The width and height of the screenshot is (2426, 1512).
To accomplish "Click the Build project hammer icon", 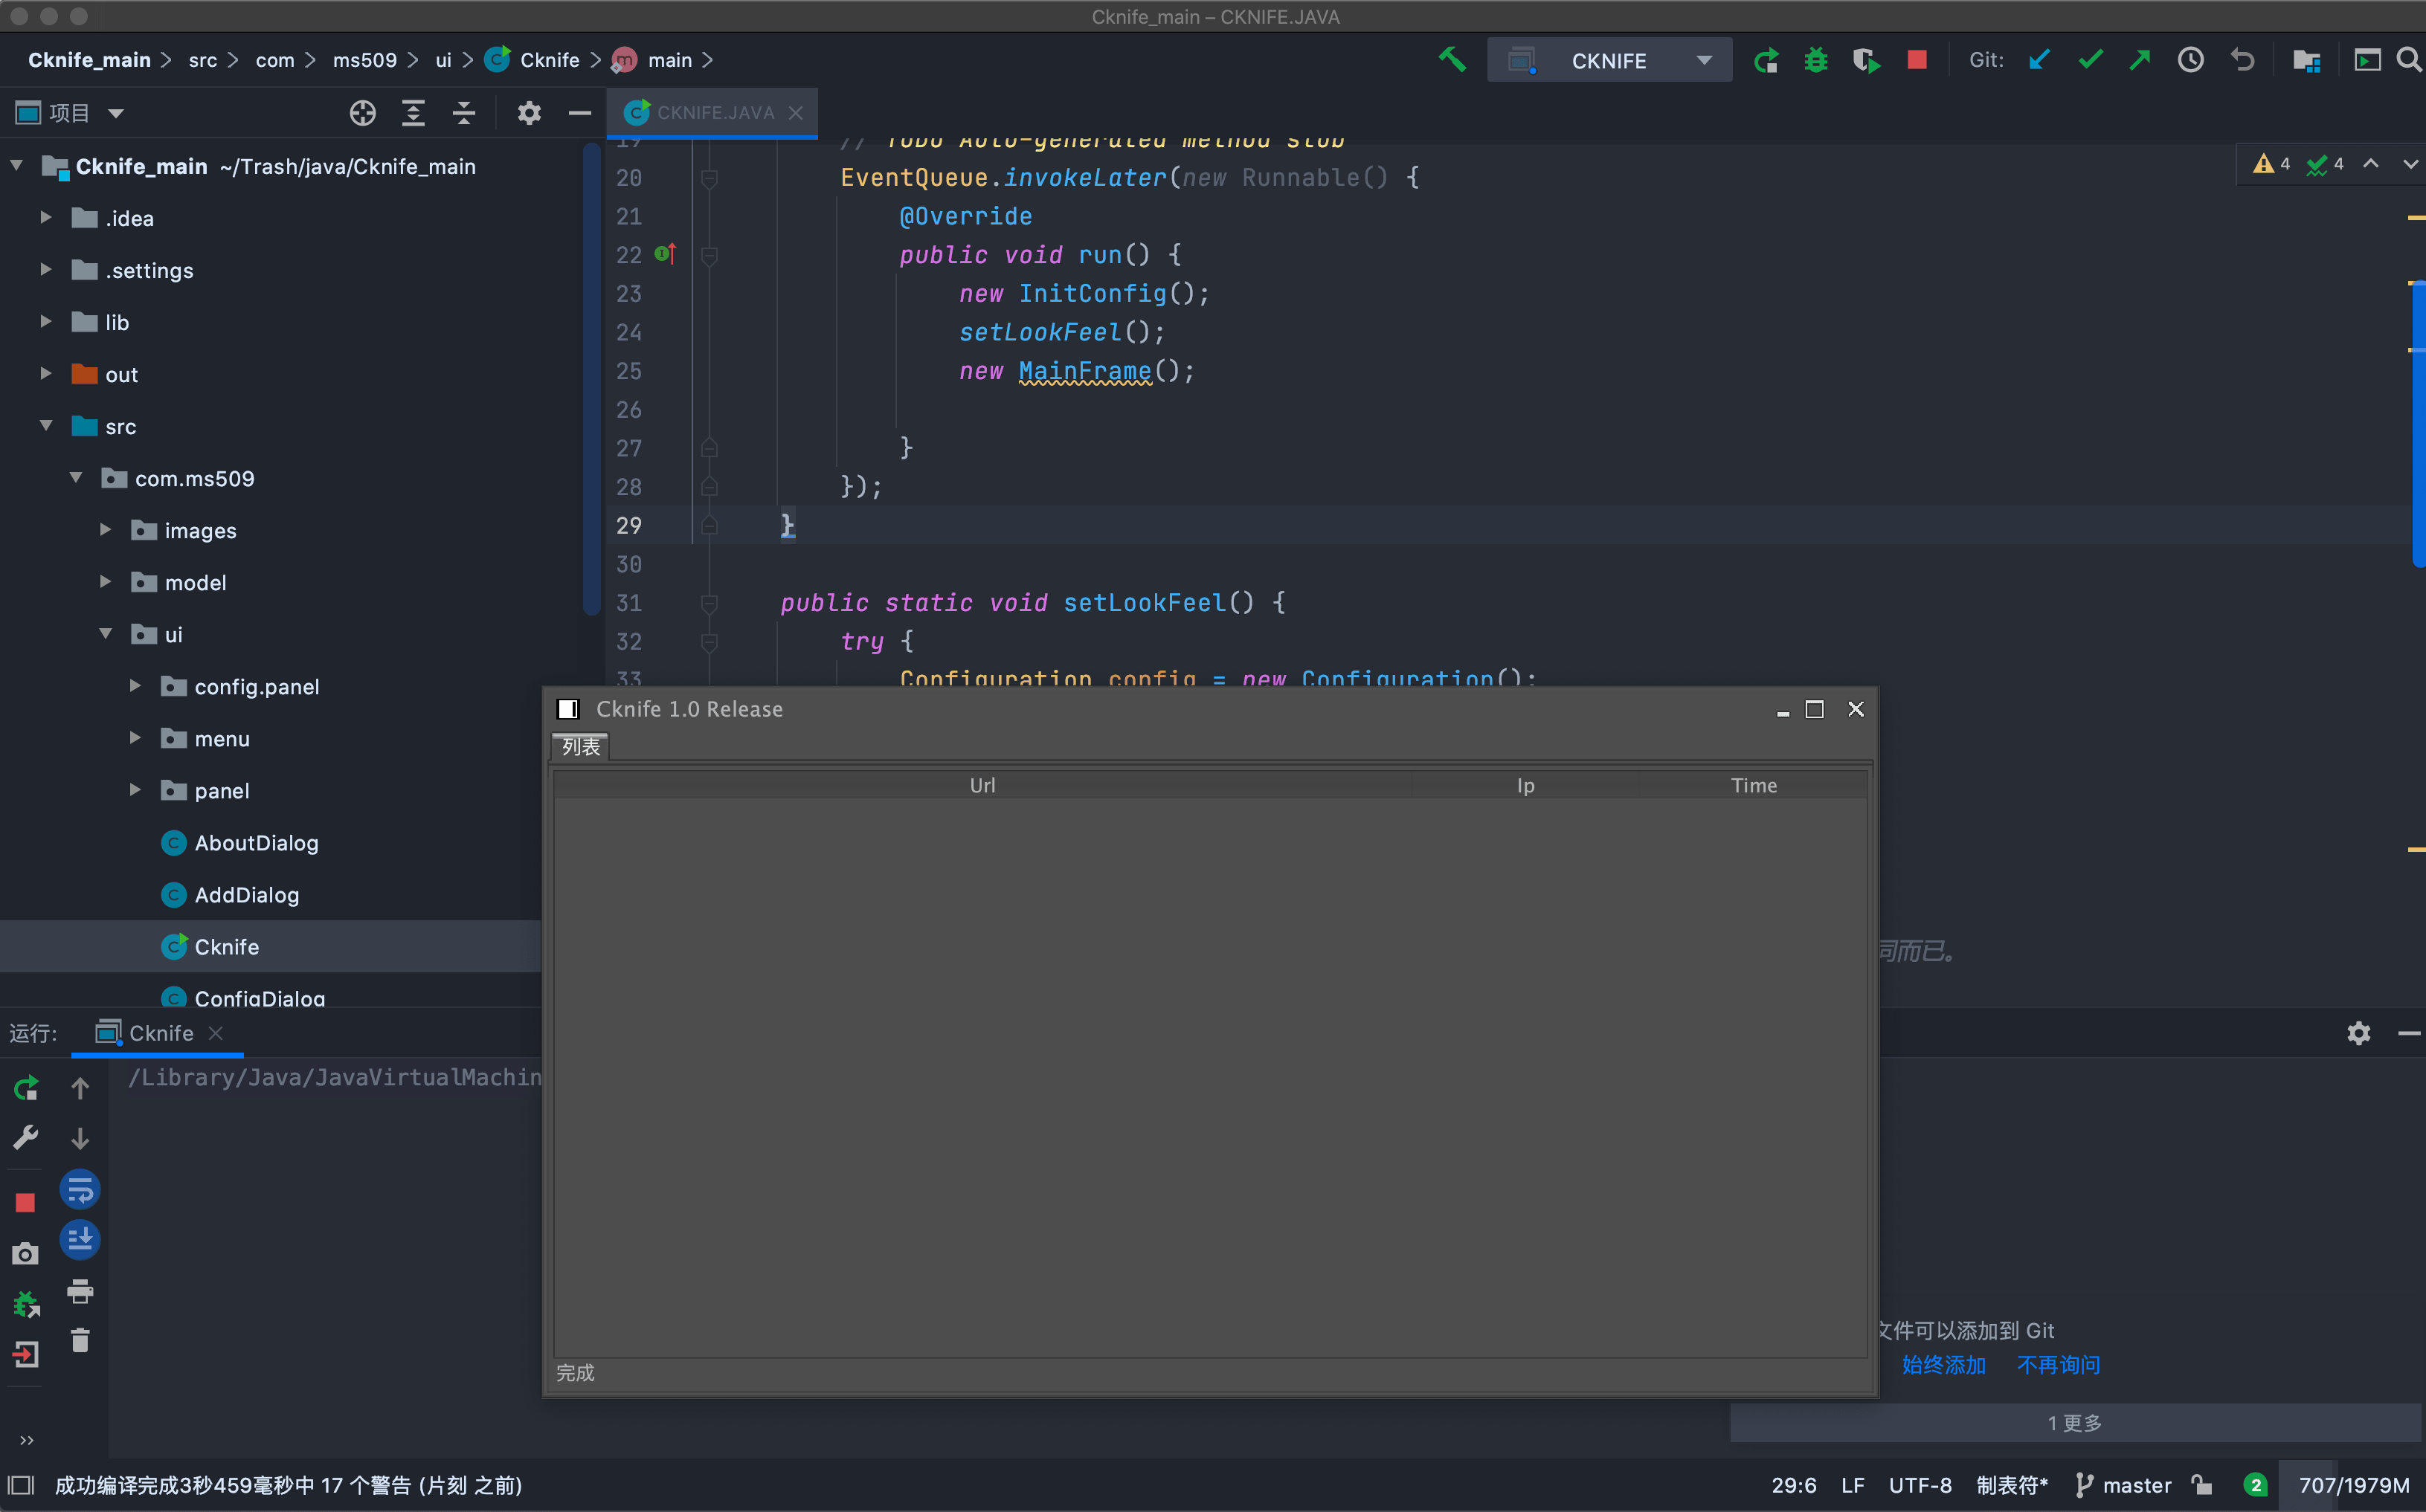I will pyautogui.click(x=1452, y=60).
